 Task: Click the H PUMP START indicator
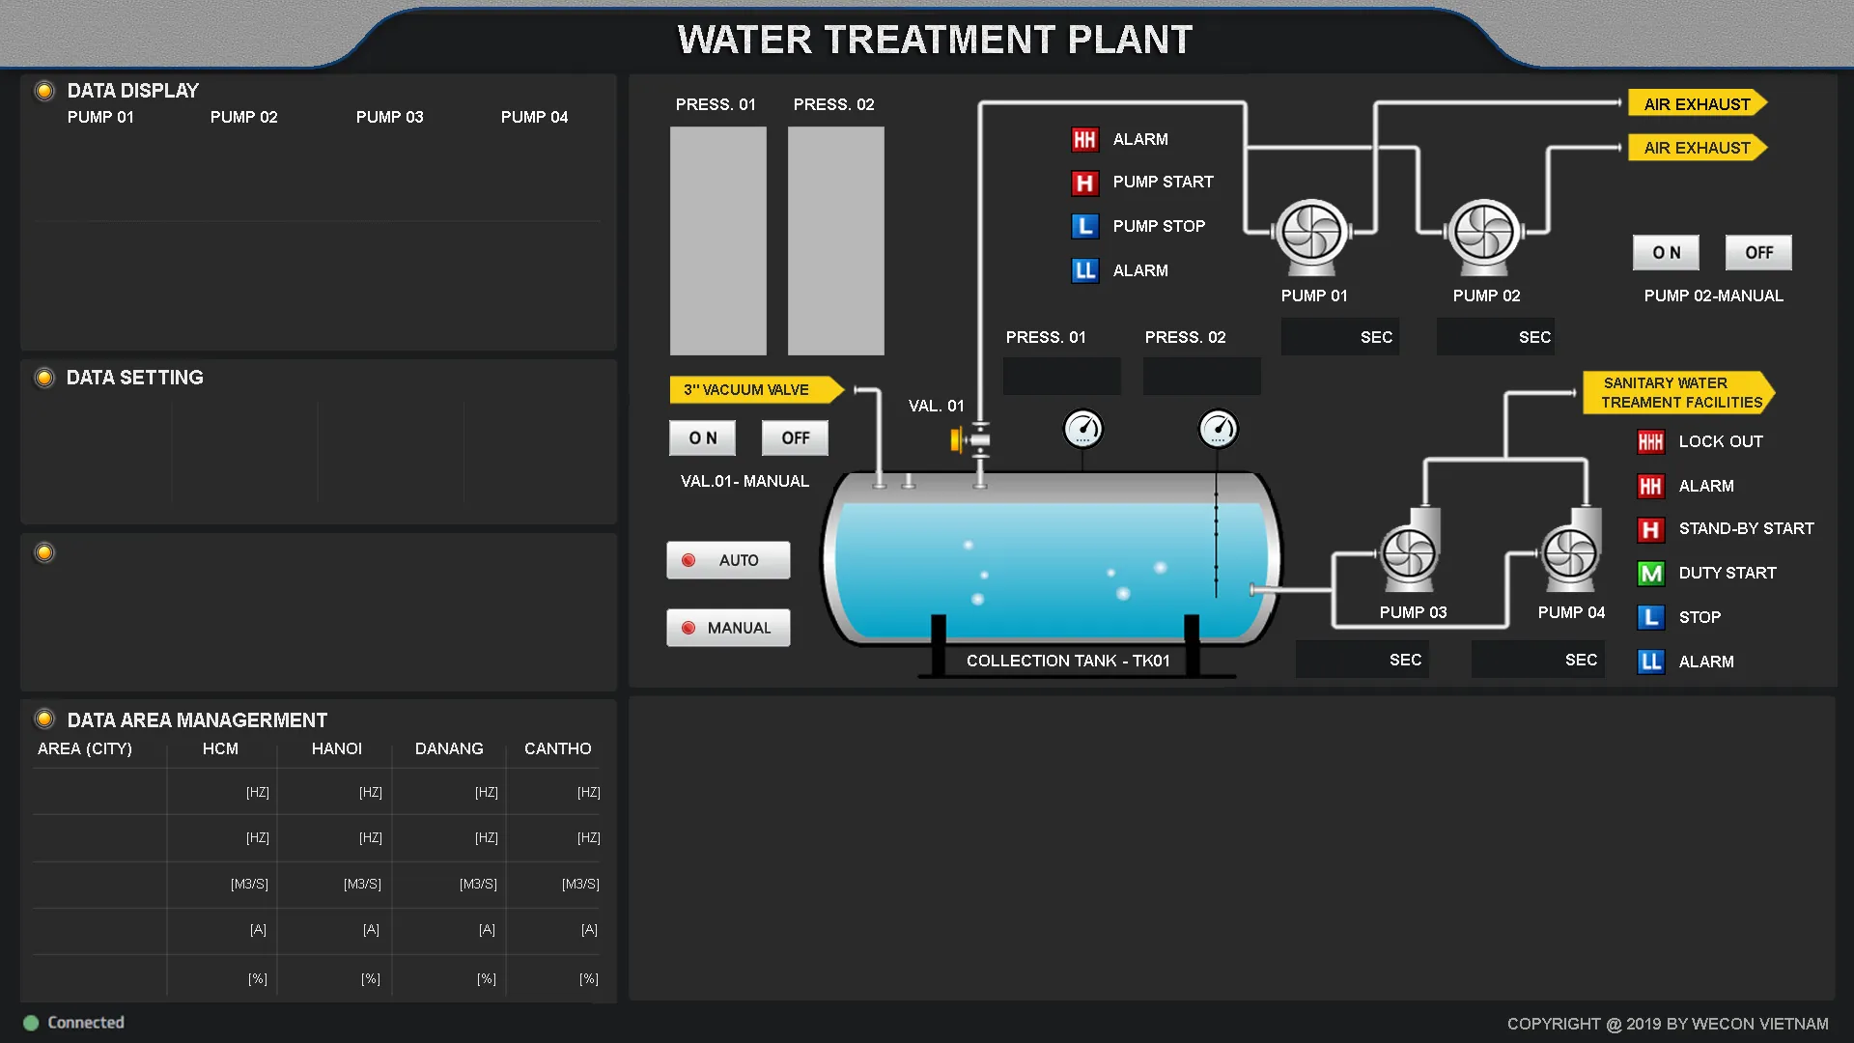1084,183
